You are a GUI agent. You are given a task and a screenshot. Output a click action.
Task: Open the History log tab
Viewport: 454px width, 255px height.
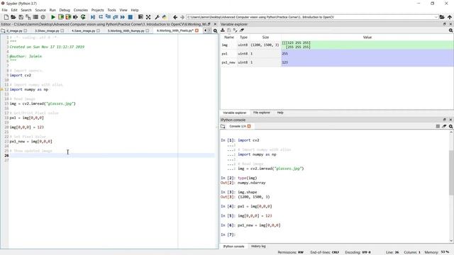pos(258,246)
